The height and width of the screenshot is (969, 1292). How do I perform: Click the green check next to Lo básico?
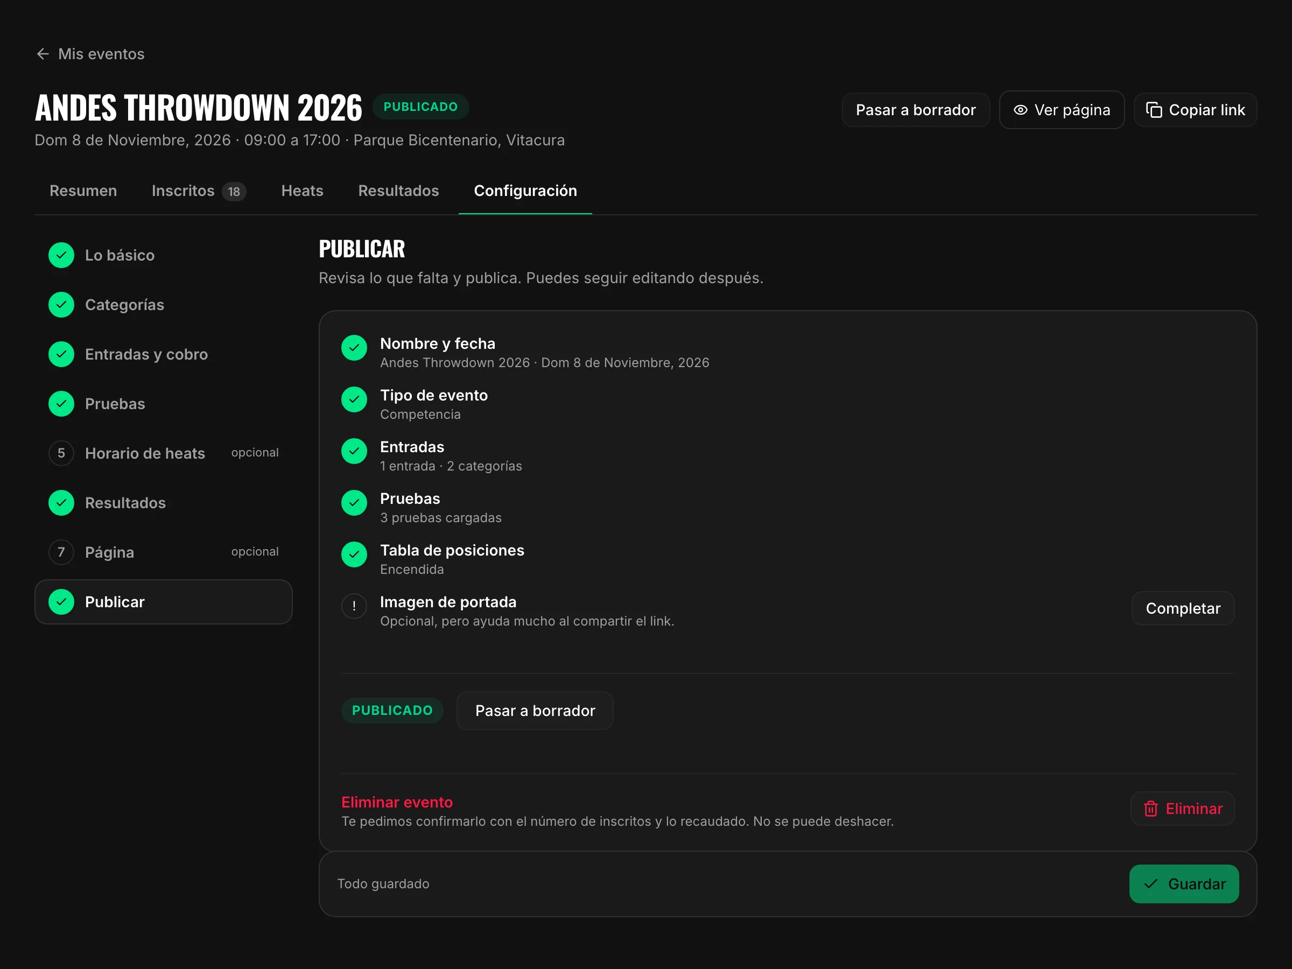[61, 255]
